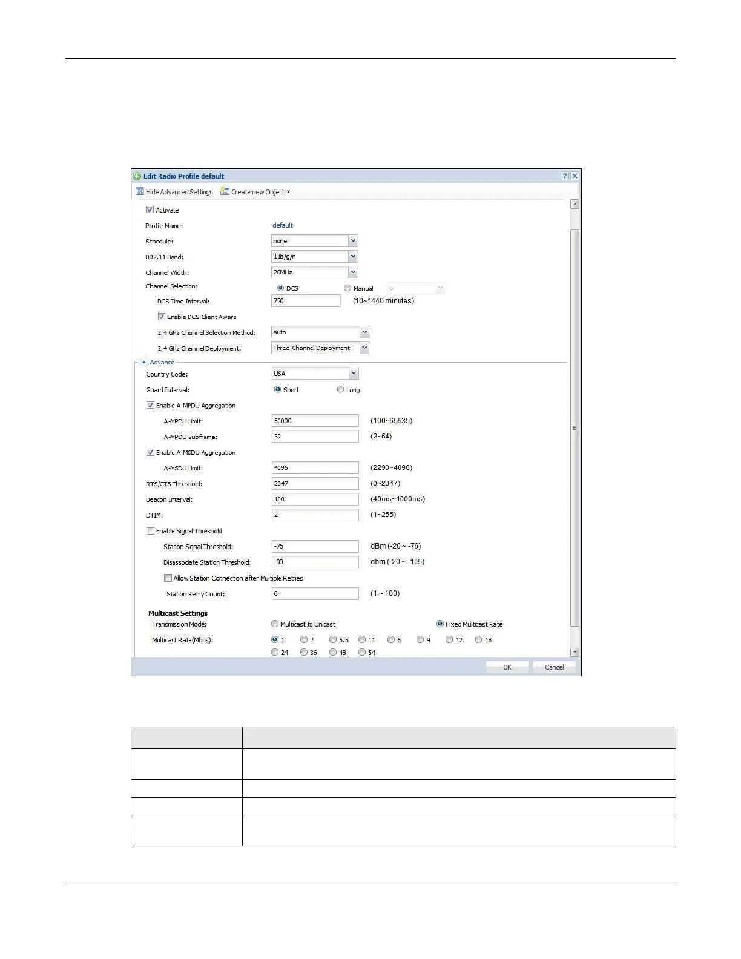The width and height of the screenshot is (741, 959).
Task: Click the DTIM field
Action: point(315,515)
